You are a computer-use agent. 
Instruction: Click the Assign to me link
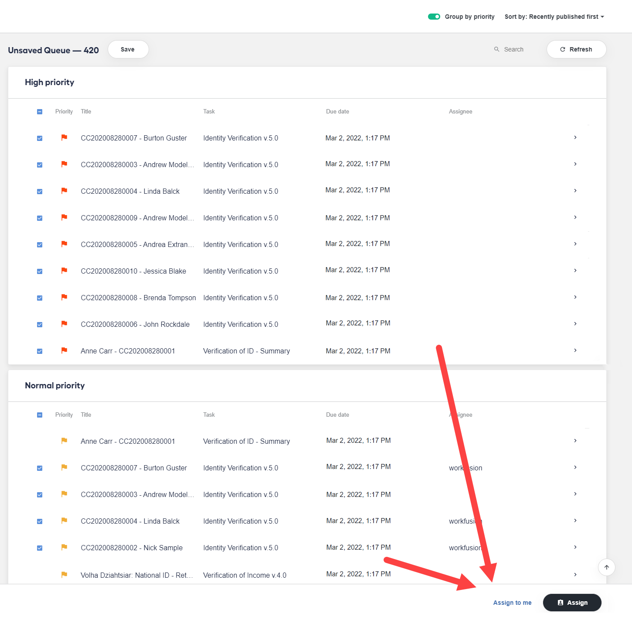tap(512, 603)
